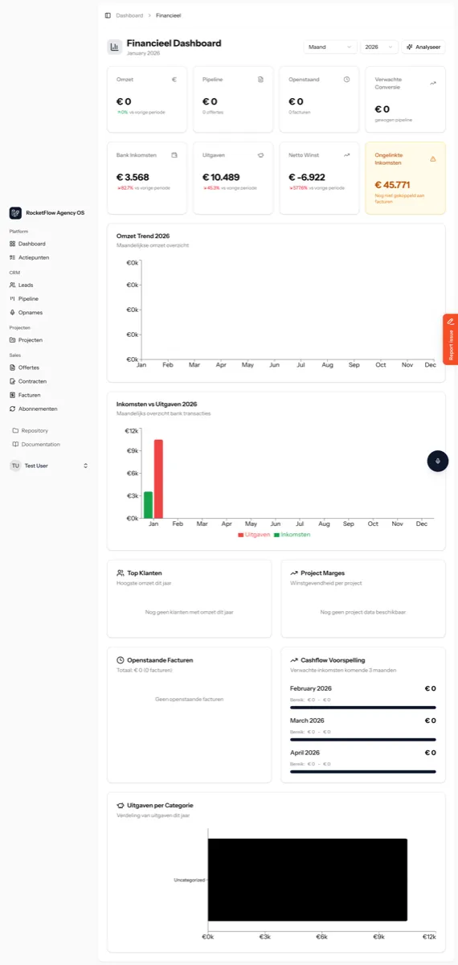
Task: Click the green Inkomsten legend swatch
Action: tap(276, 535)
